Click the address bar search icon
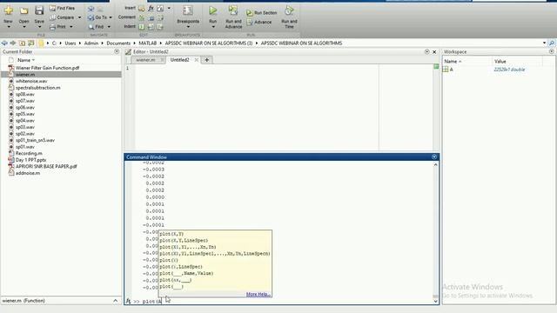 (551, 43)
